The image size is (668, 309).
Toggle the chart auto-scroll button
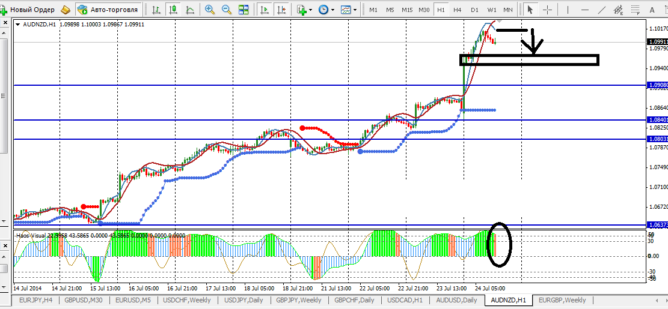264,10
